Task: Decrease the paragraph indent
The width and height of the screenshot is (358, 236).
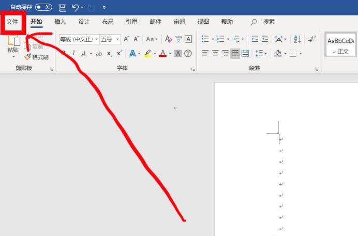Action: pos(255,39)
